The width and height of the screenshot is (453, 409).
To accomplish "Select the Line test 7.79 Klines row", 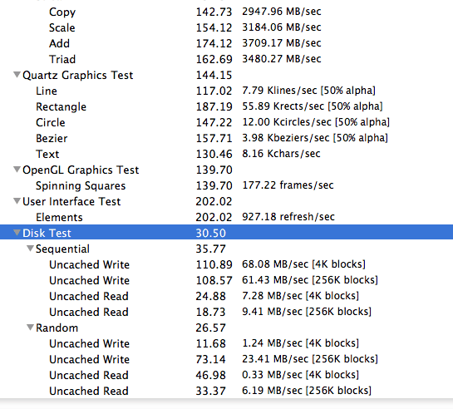I will [226, 91].
